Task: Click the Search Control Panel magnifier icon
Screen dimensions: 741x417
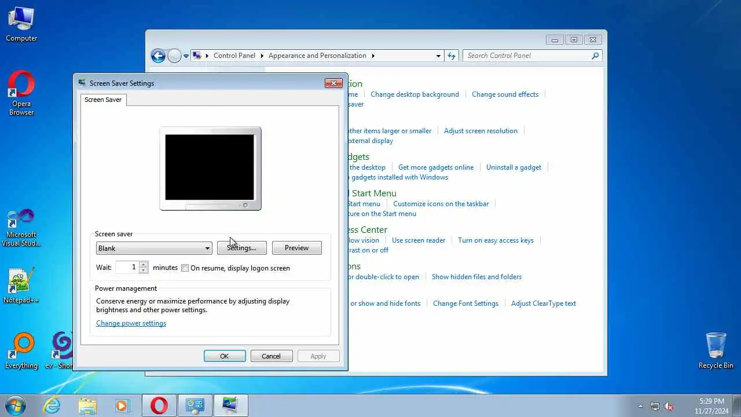Action: tap(595, 56)
